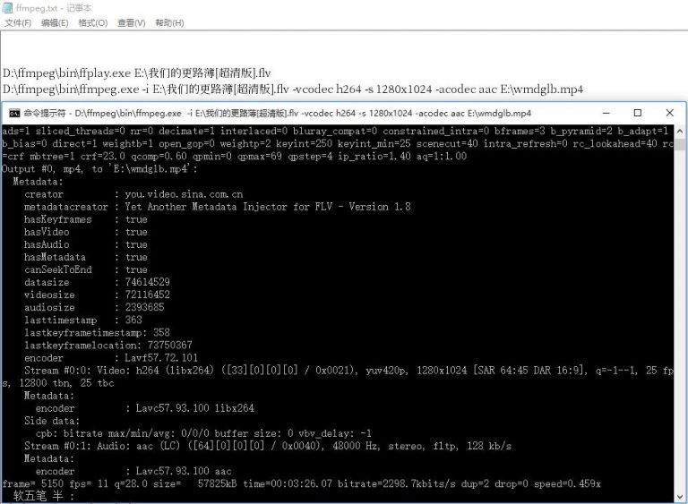
Task: Click the hasVideo : true line
Action: 86,232
